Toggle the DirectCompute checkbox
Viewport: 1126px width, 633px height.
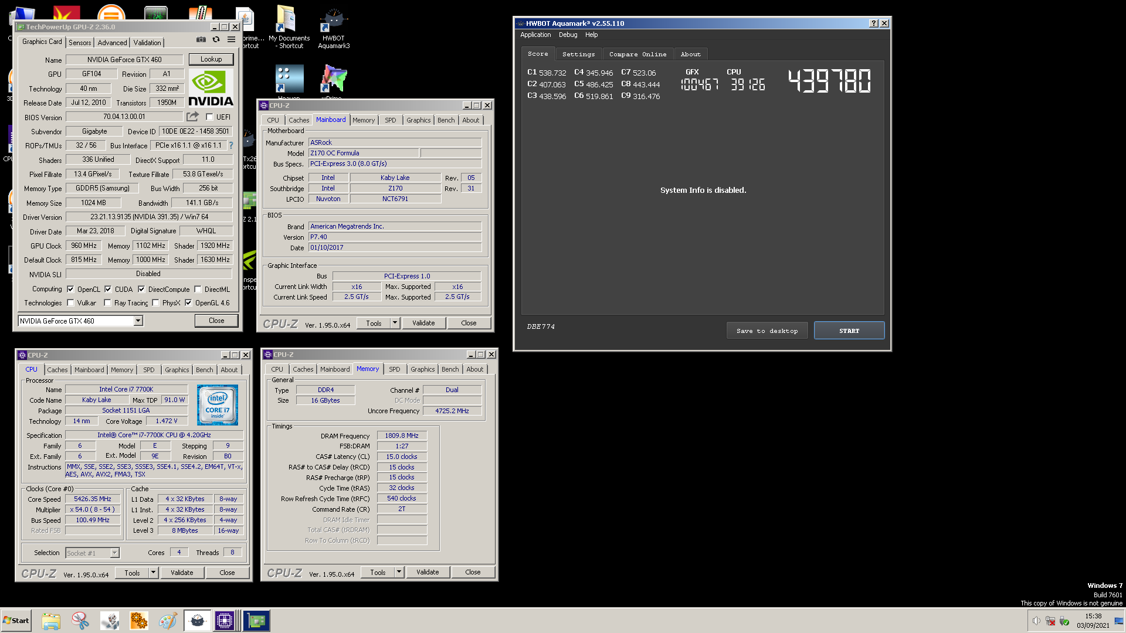click(x=141, y=289)
